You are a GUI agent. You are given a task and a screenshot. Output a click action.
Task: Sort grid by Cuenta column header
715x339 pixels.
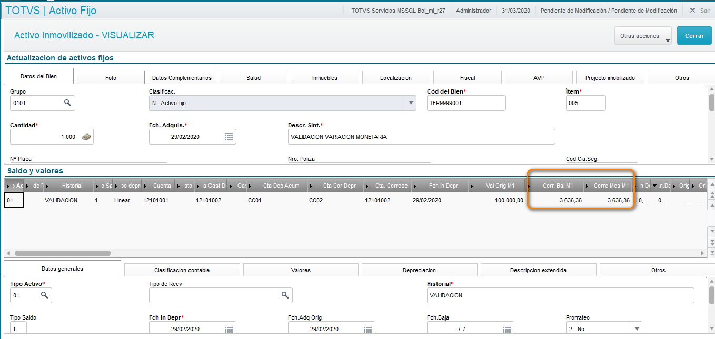pos(162,186)
